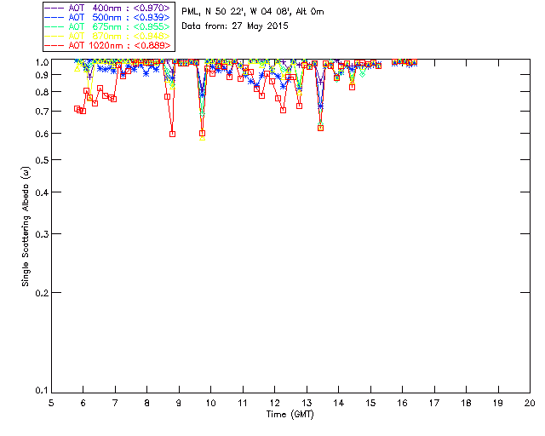Click the AOT 500nm legend entry text
The height and width of the screenshot is (436, 545).
[x=119, y=17]
